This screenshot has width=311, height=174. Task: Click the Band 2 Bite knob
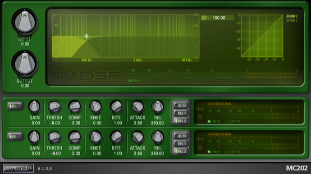click(116, 137)
